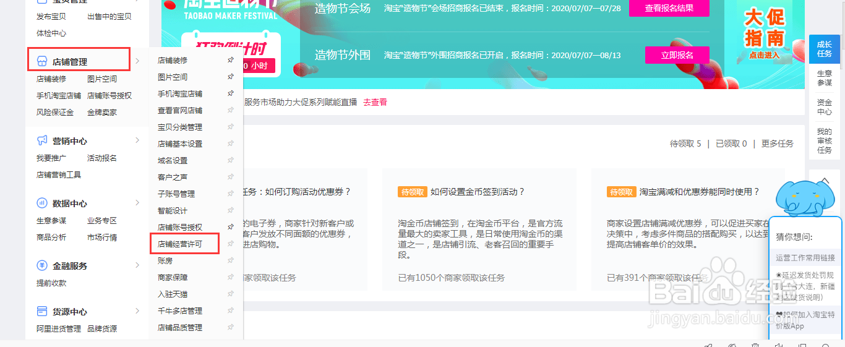Pin 店铺基本设置 to the sidebar
The width and height of the screenshot is (845, 347).
pos(231,144)
